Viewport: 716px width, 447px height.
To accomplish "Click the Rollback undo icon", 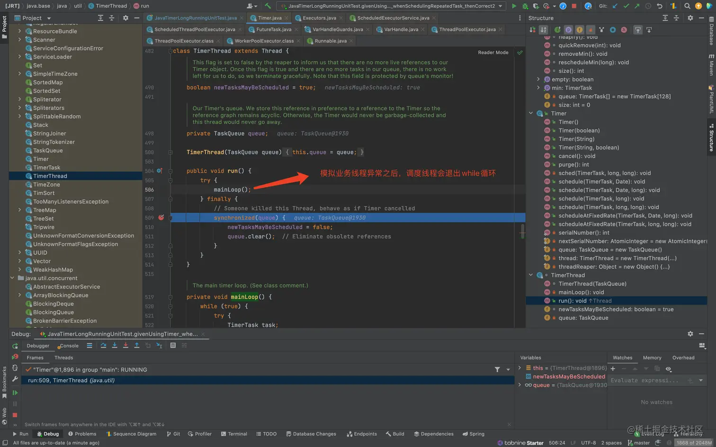I will 659,6.
